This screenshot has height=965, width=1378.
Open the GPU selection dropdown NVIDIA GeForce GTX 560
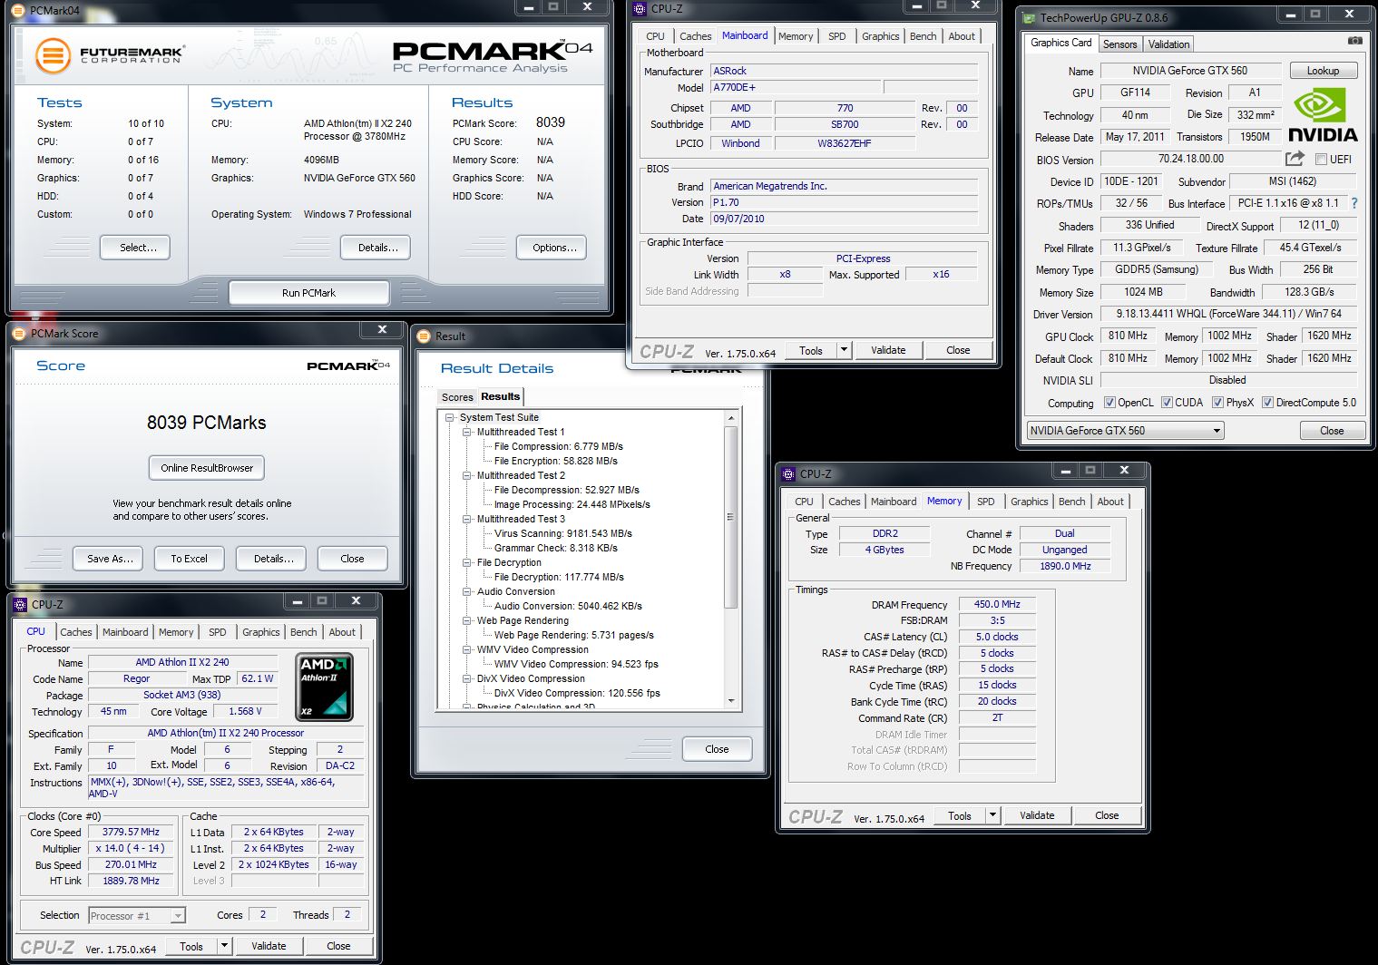click(1125, 431)
